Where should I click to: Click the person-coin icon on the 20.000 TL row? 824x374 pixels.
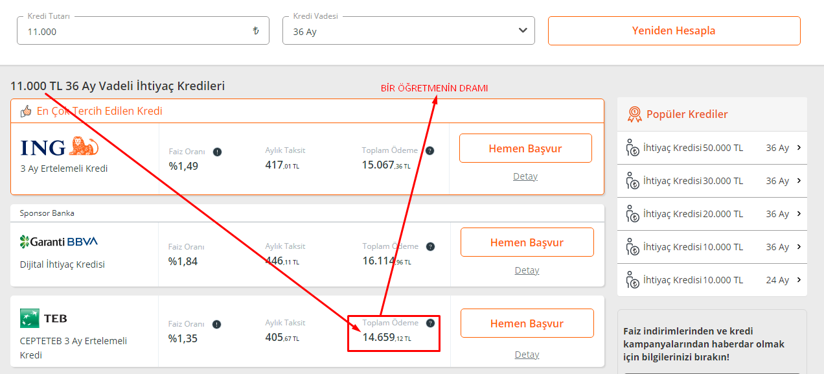pos(633,214)
